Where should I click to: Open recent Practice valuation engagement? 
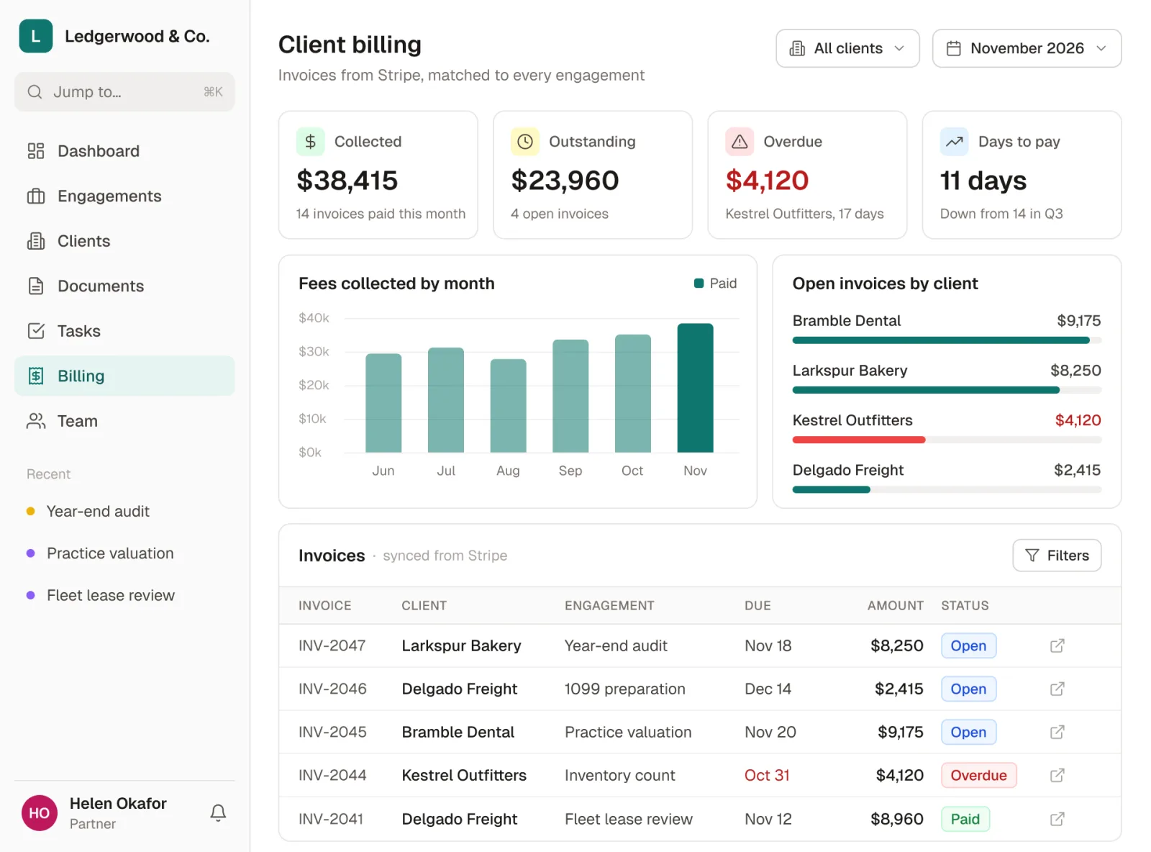[x=110, y=553]
